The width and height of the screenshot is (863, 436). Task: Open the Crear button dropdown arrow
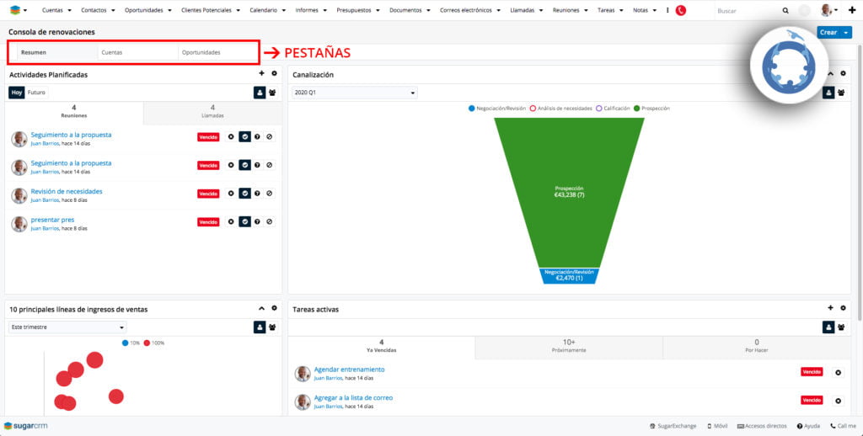[x=847, y=32]
